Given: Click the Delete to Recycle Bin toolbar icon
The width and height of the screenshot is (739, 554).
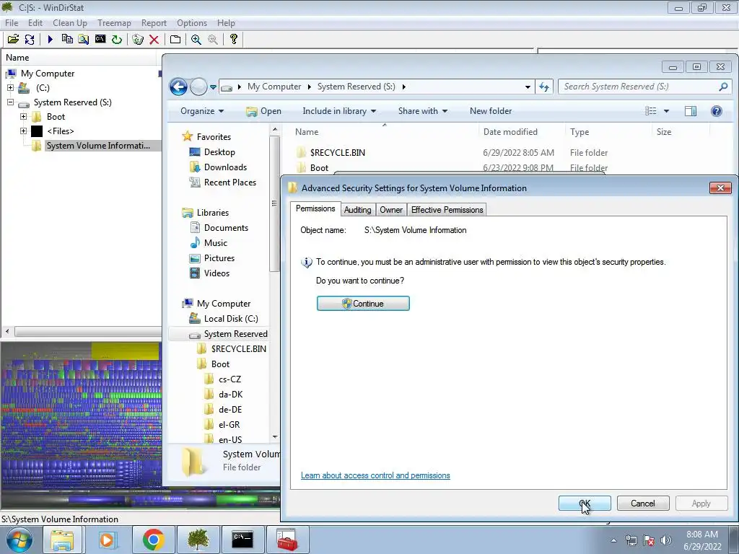Looking at the screenshot, I should pyautogui.click(x=138, y=39).
